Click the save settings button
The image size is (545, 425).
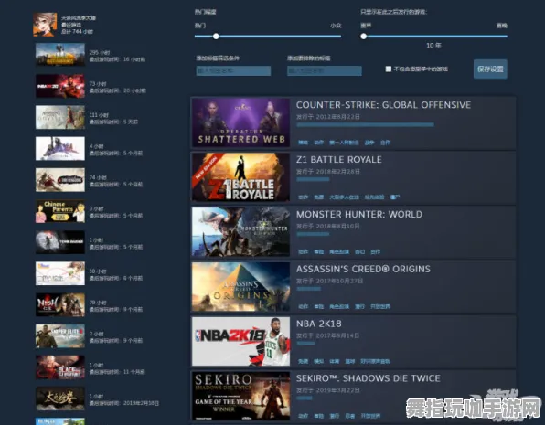tap(490, 69)
